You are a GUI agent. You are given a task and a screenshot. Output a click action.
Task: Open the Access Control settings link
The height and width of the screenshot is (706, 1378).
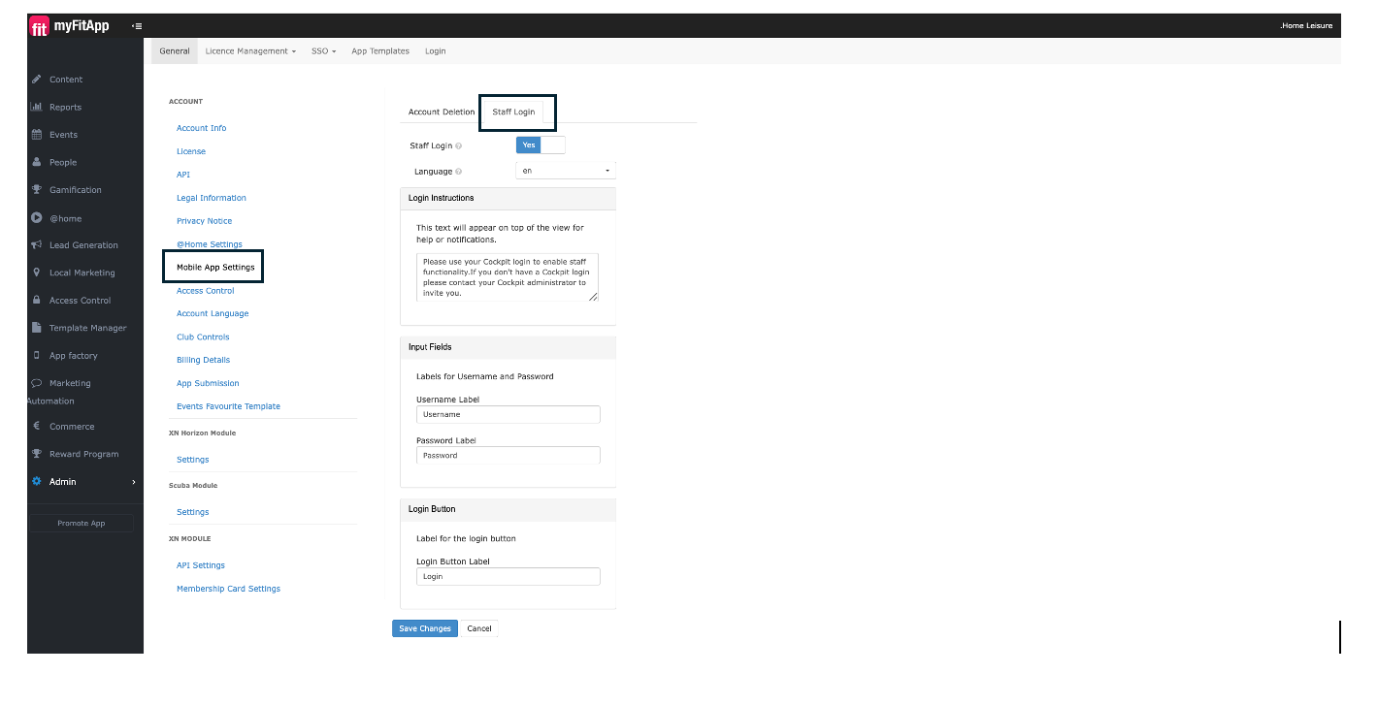(x=206, y=291)
